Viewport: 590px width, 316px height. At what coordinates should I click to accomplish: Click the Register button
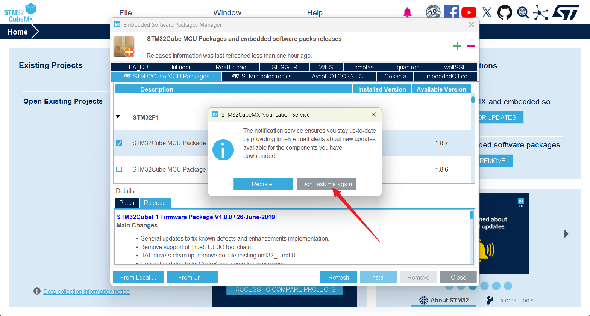pyautogui.click(x=263, y=184)
